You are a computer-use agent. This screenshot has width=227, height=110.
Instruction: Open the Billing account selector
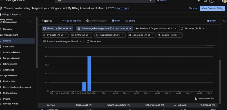16,22
